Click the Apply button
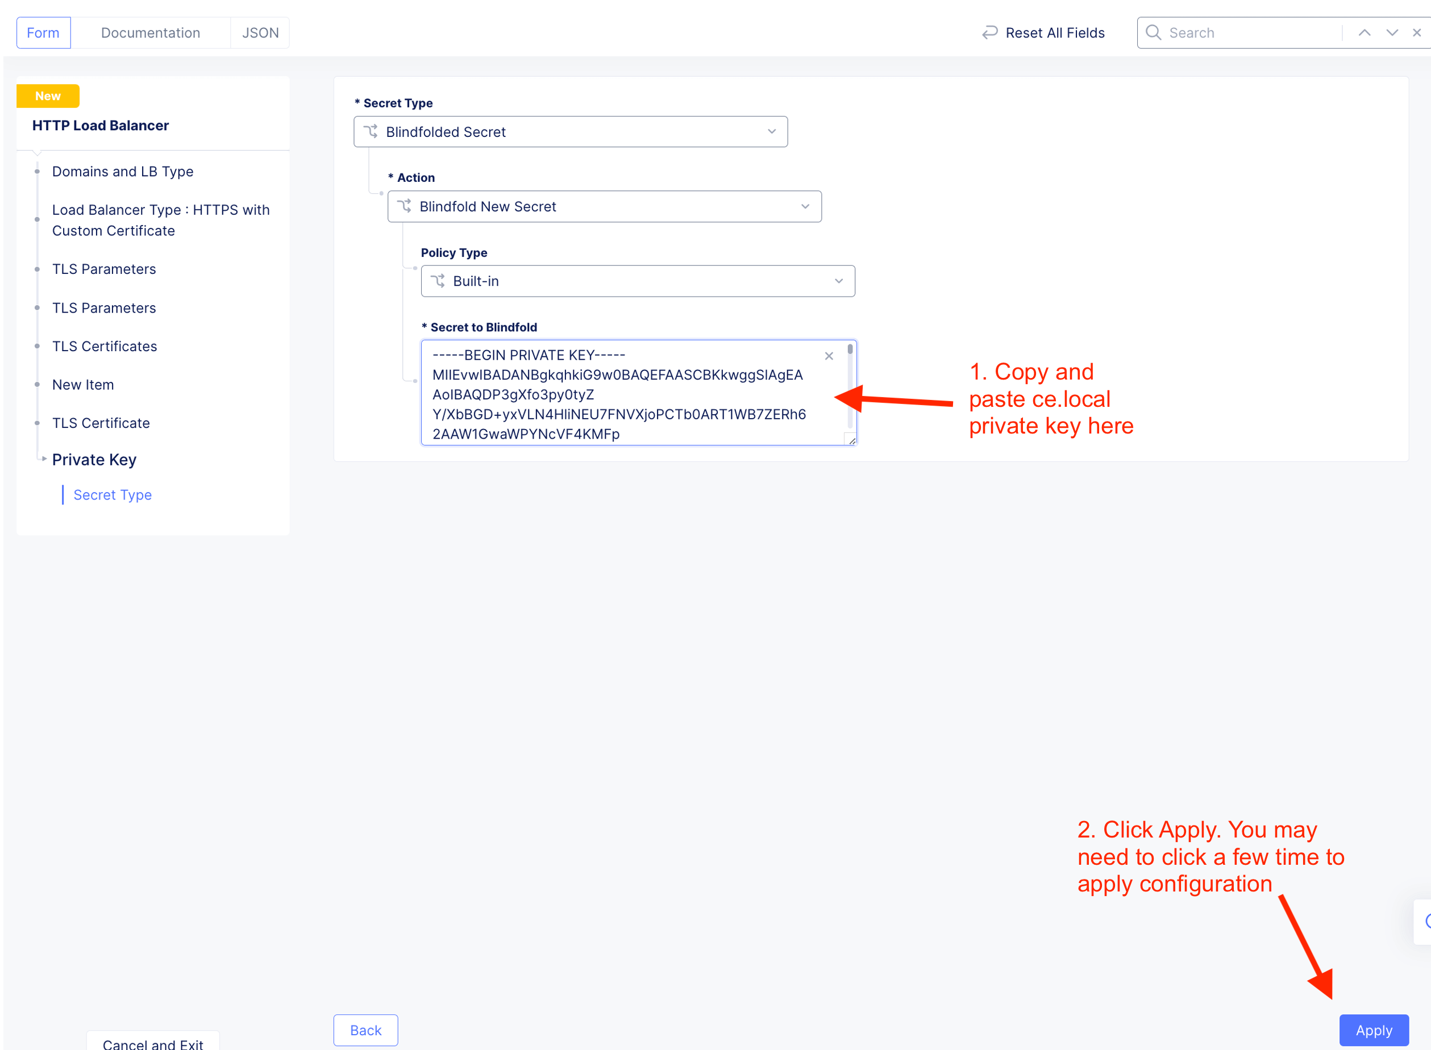The image size is (1431, 1050). click(1373, 1030)
